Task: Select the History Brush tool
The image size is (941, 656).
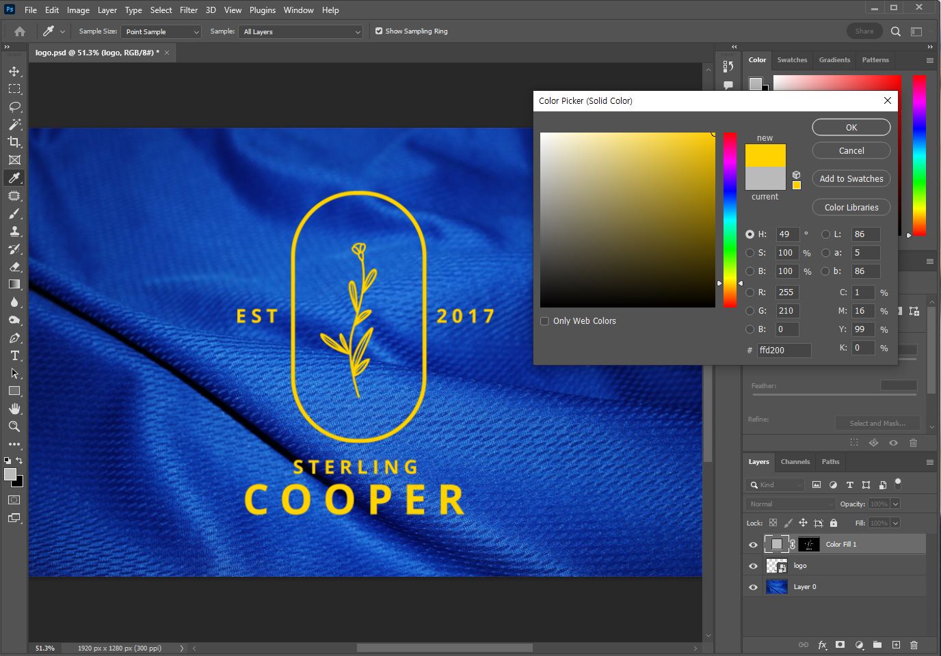Action: [14, 249]
